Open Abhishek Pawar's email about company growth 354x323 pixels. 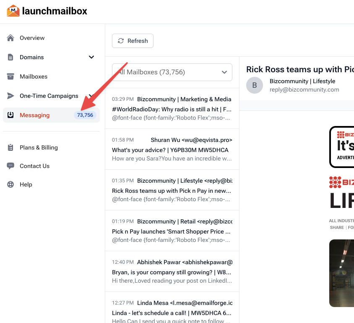172,271
